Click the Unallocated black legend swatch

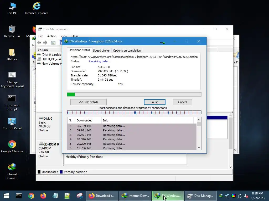tap(39, 172)
